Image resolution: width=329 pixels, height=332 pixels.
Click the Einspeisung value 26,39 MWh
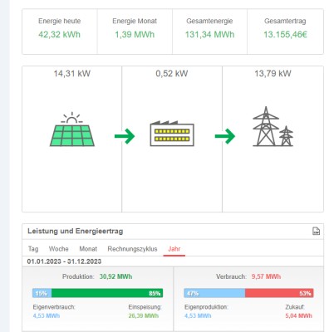144,315
